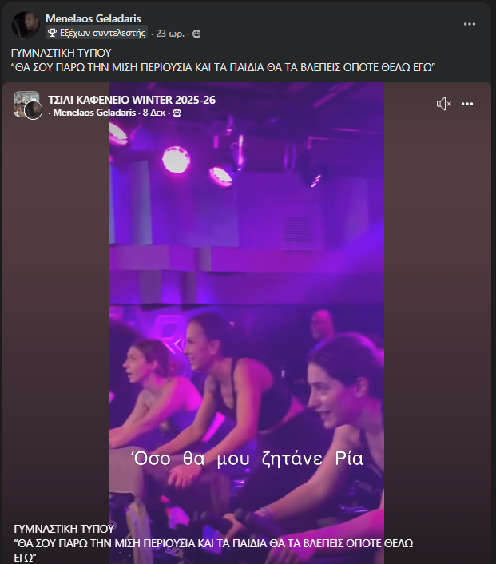Click the "Εξέχων συντελεστής" badge label

point(103,34)
